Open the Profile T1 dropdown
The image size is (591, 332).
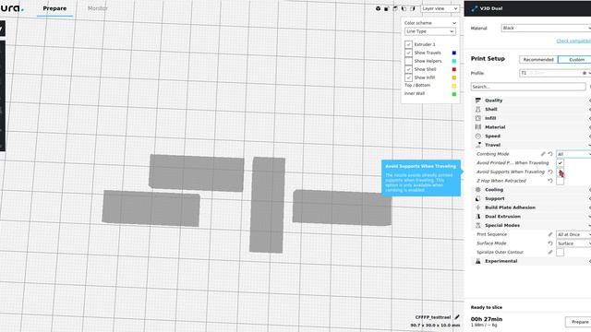(x=555, y=73)
